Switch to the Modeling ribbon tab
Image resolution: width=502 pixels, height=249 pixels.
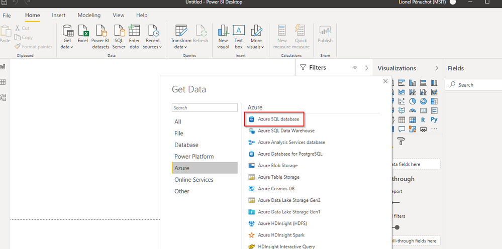tap(89, 16)
